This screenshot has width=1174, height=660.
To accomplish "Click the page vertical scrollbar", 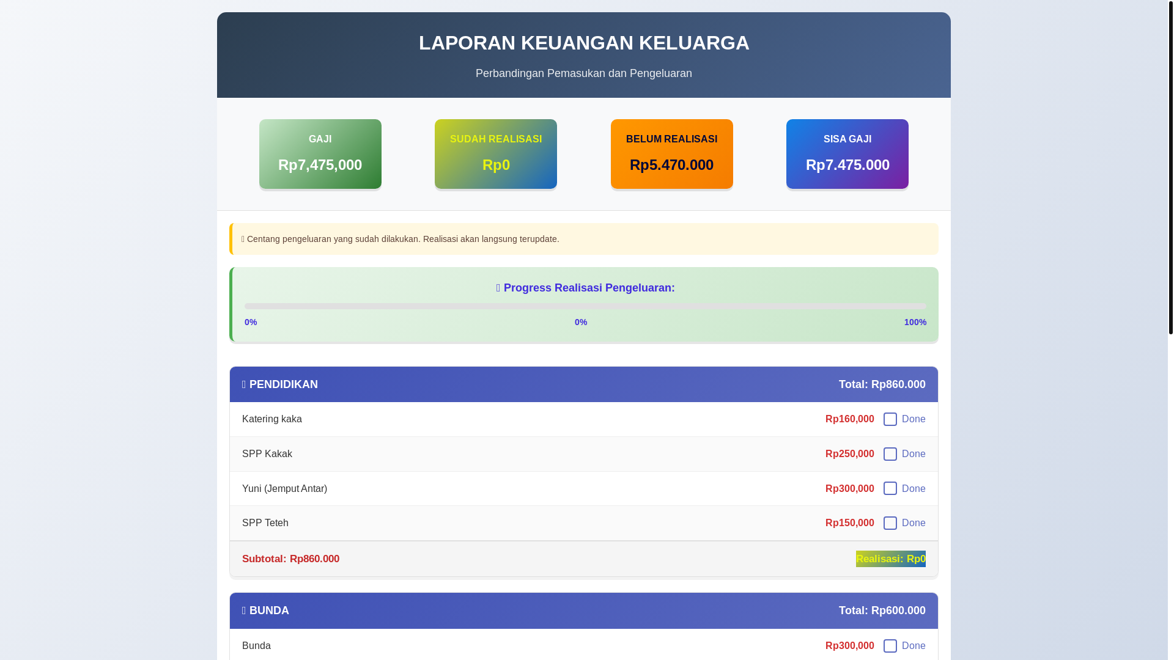I will 1170,167.
